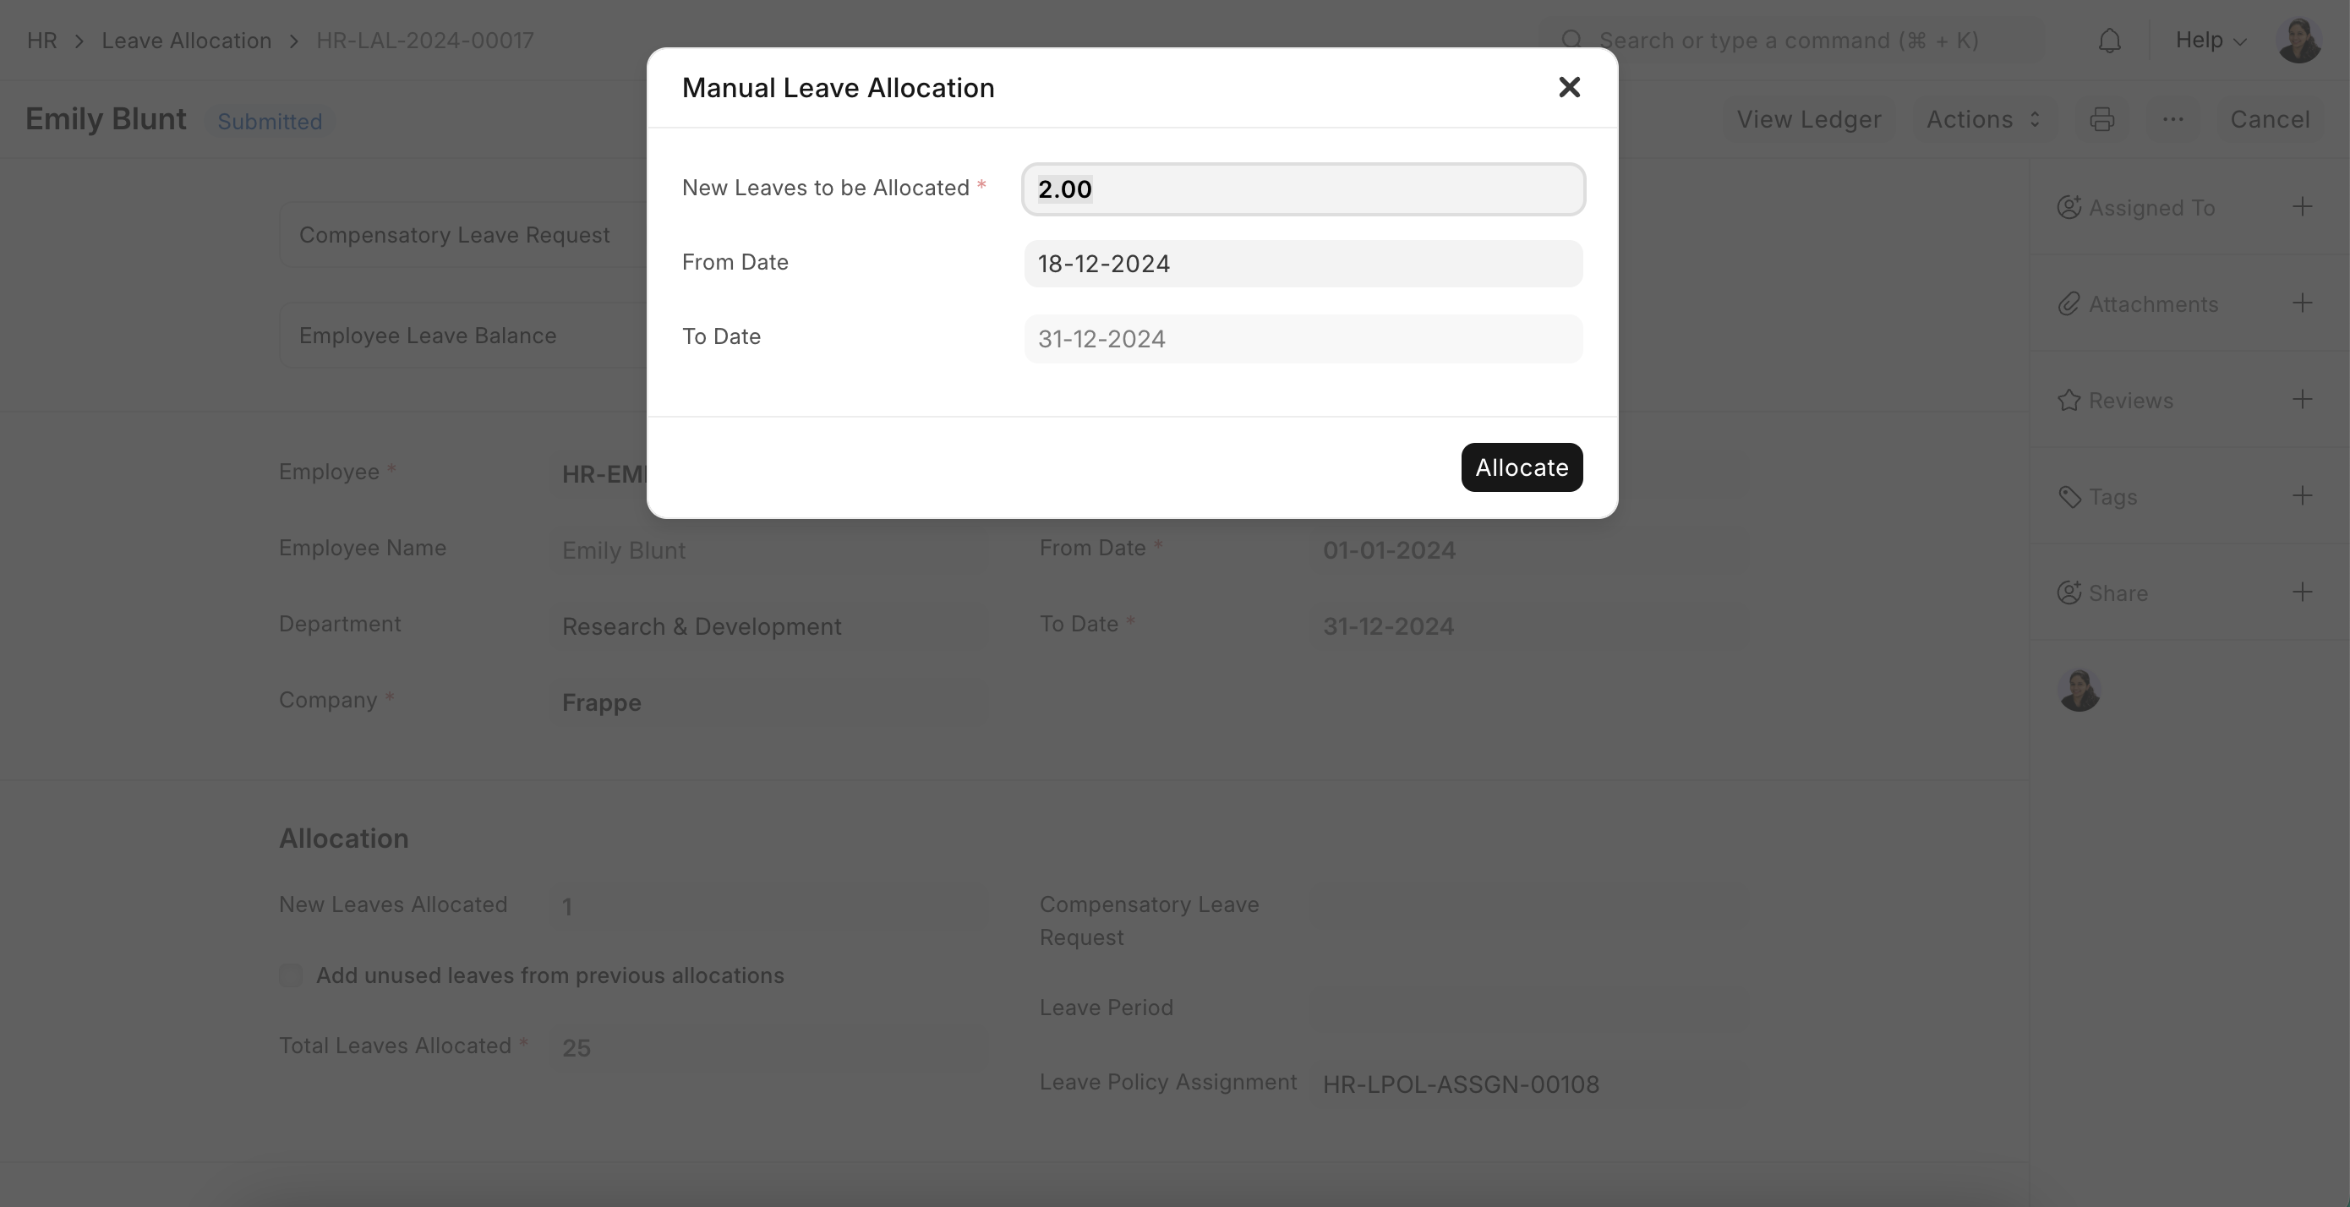2350x1207 pixels.
Task: Open the notifications bell icon
Action: coord(2109,40)
